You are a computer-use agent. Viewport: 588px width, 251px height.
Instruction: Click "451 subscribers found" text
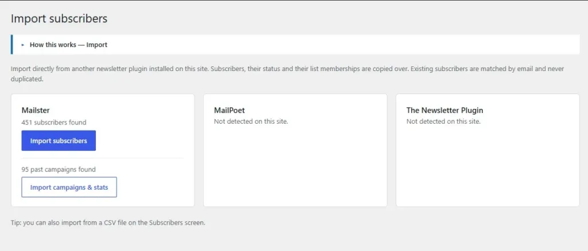54,122
